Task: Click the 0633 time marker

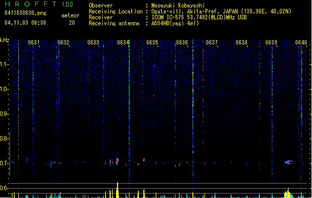Action: pyautogui.click(x=93, y=43)
